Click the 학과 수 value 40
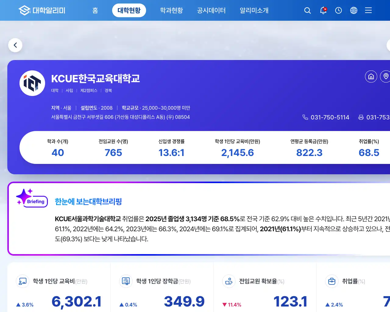 58,153
